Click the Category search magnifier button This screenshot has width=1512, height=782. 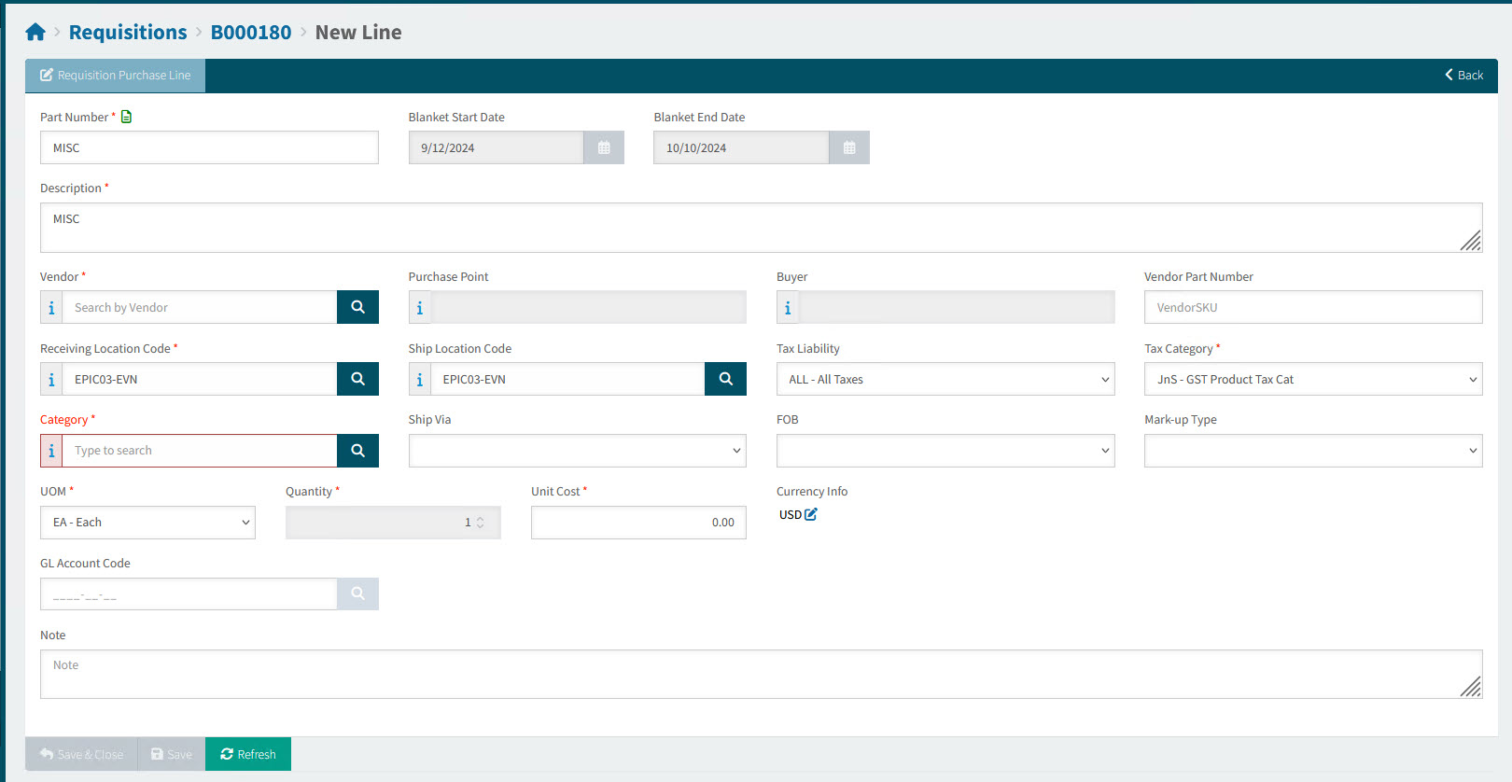click(357, 451)
